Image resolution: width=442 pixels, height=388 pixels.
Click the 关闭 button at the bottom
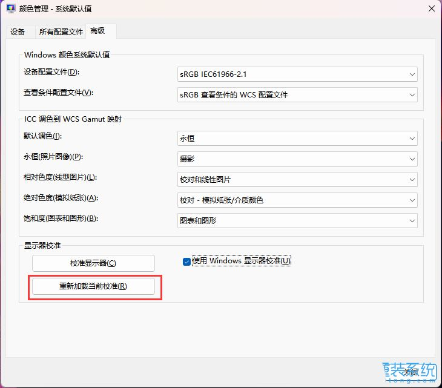[410, 372]
